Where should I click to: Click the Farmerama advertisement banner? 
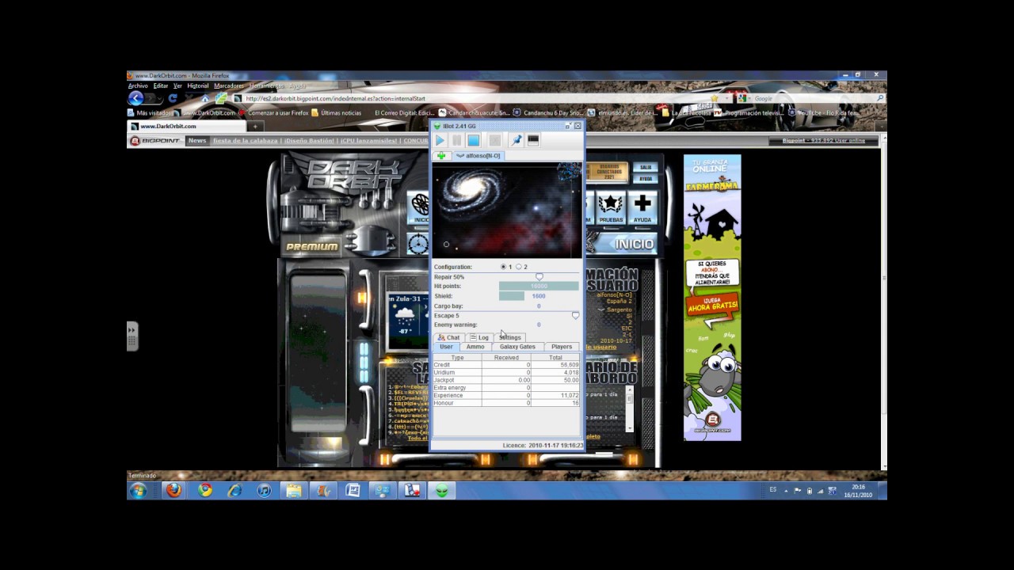click(712, 297)
